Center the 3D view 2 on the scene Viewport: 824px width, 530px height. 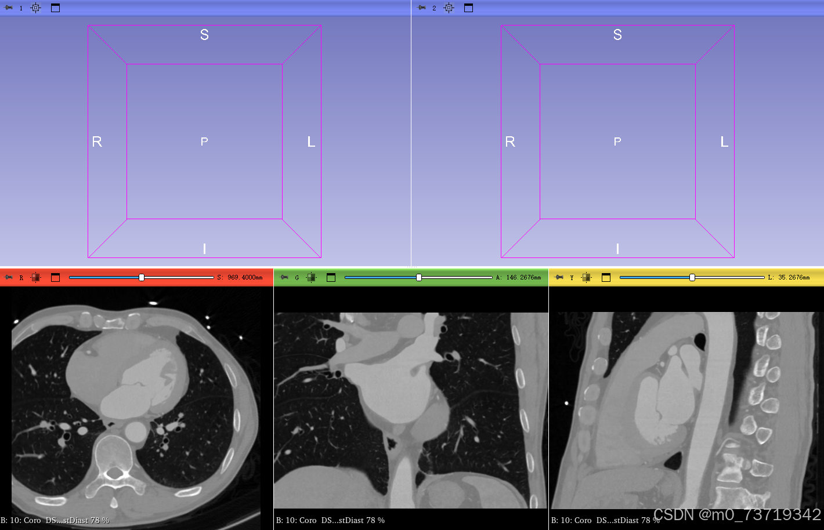449,8
